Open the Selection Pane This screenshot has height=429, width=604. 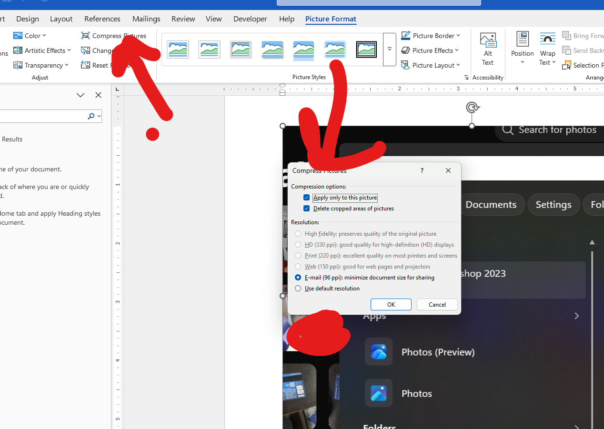583,65
